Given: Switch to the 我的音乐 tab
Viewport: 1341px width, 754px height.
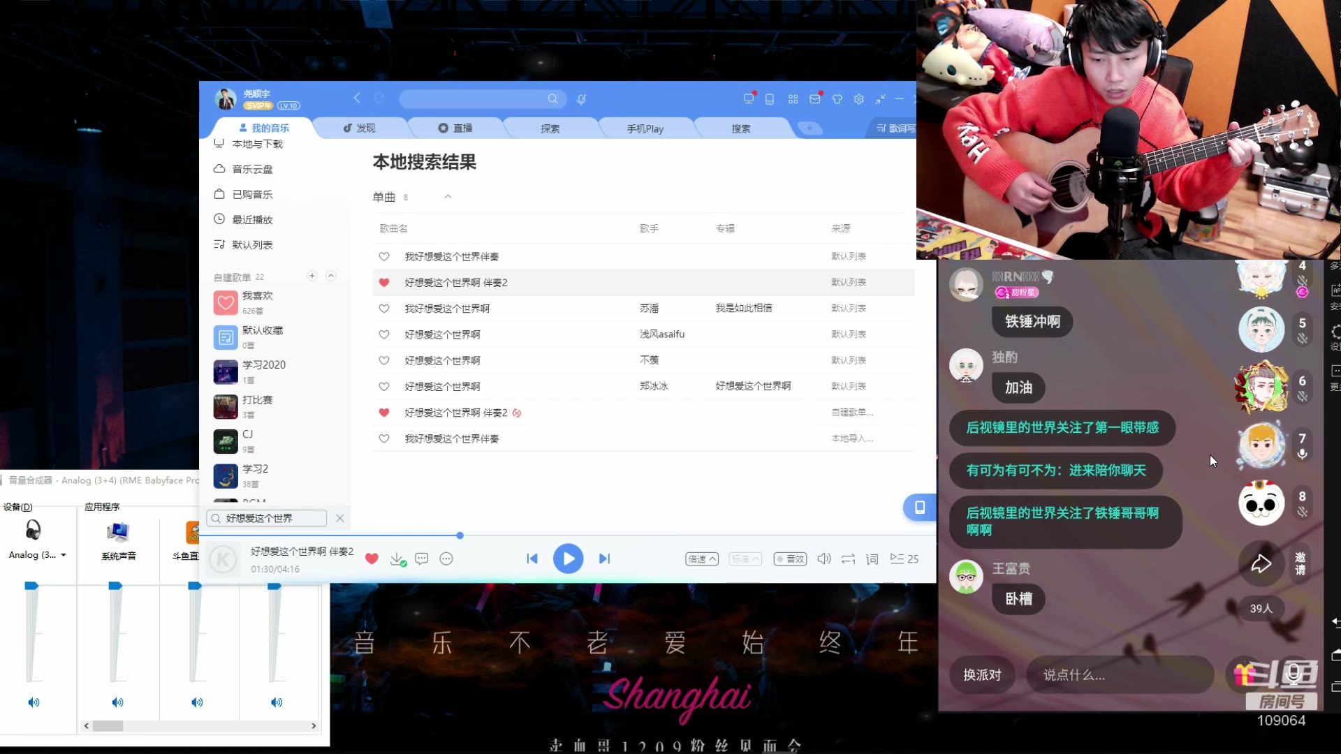Looking at the screenshot, I should point(264,128).
